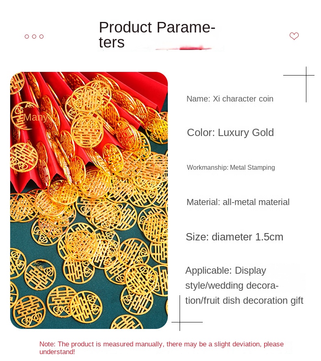Click the first red circle dot

pos(27,37)
